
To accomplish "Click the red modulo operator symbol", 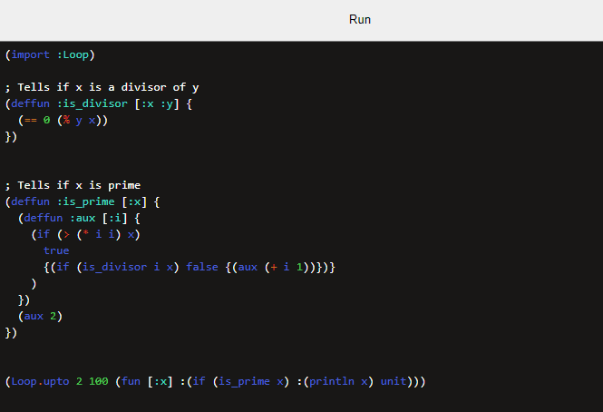I will pyautogui.click(x=65, y=120).
